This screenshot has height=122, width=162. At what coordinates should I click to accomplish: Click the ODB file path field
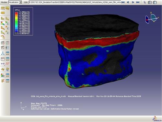tap(75, 2)
